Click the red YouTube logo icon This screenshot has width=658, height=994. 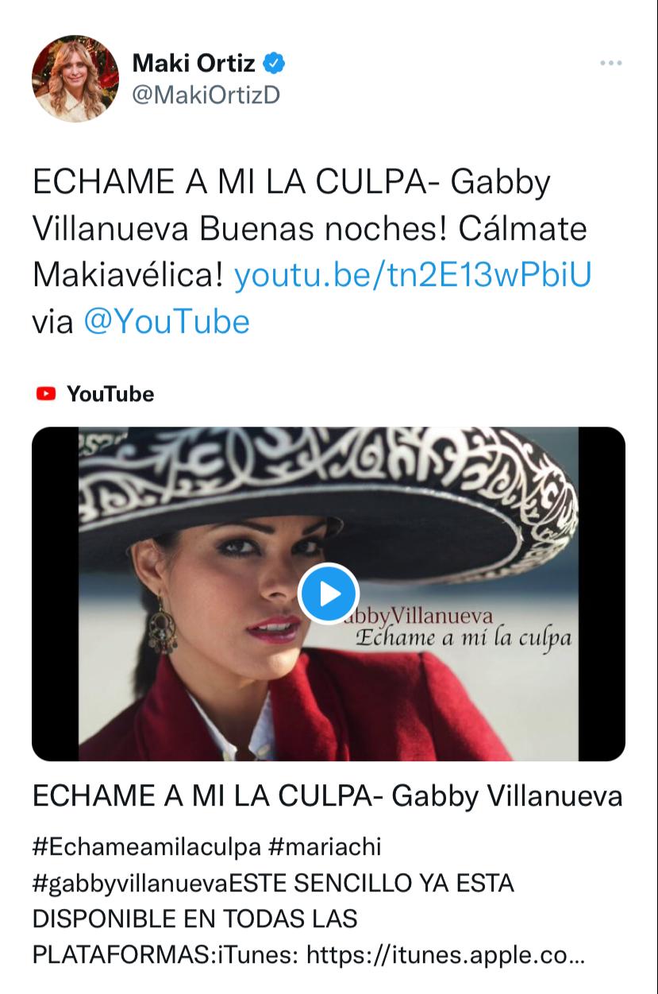tap(47, 393)
